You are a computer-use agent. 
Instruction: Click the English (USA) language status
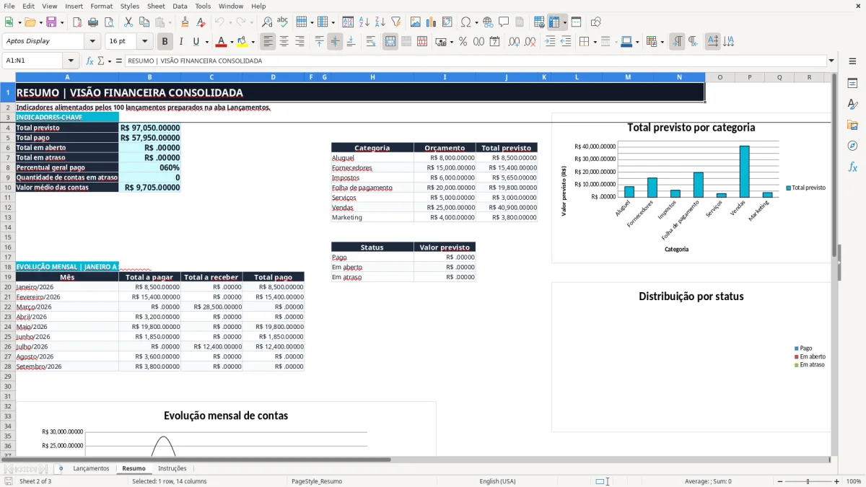coord(497,481)
